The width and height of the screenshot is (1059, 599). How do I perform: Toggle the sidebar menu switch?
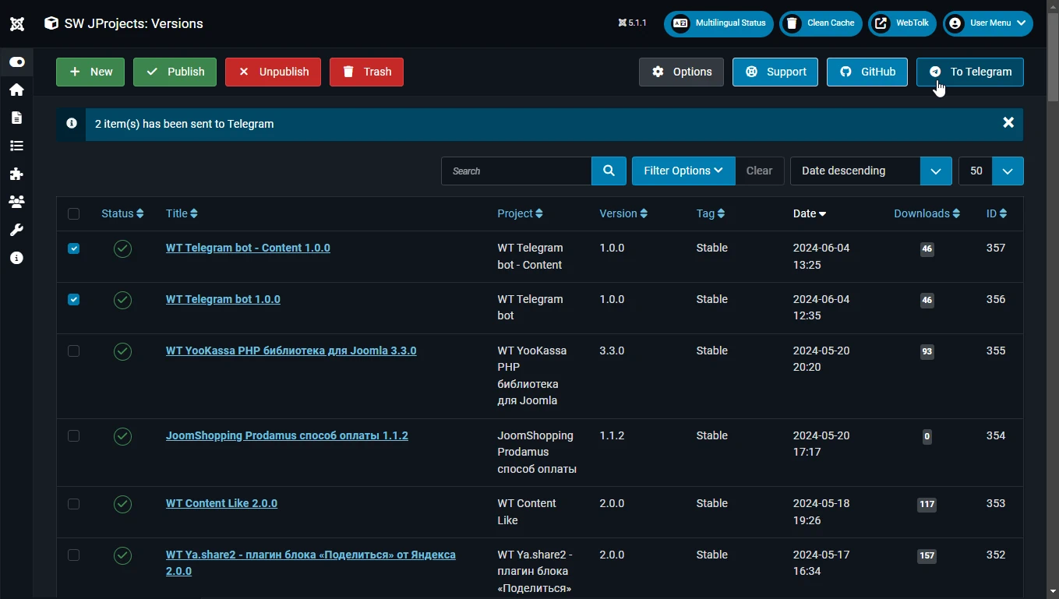pyautogui.click(x=16, y=62)
